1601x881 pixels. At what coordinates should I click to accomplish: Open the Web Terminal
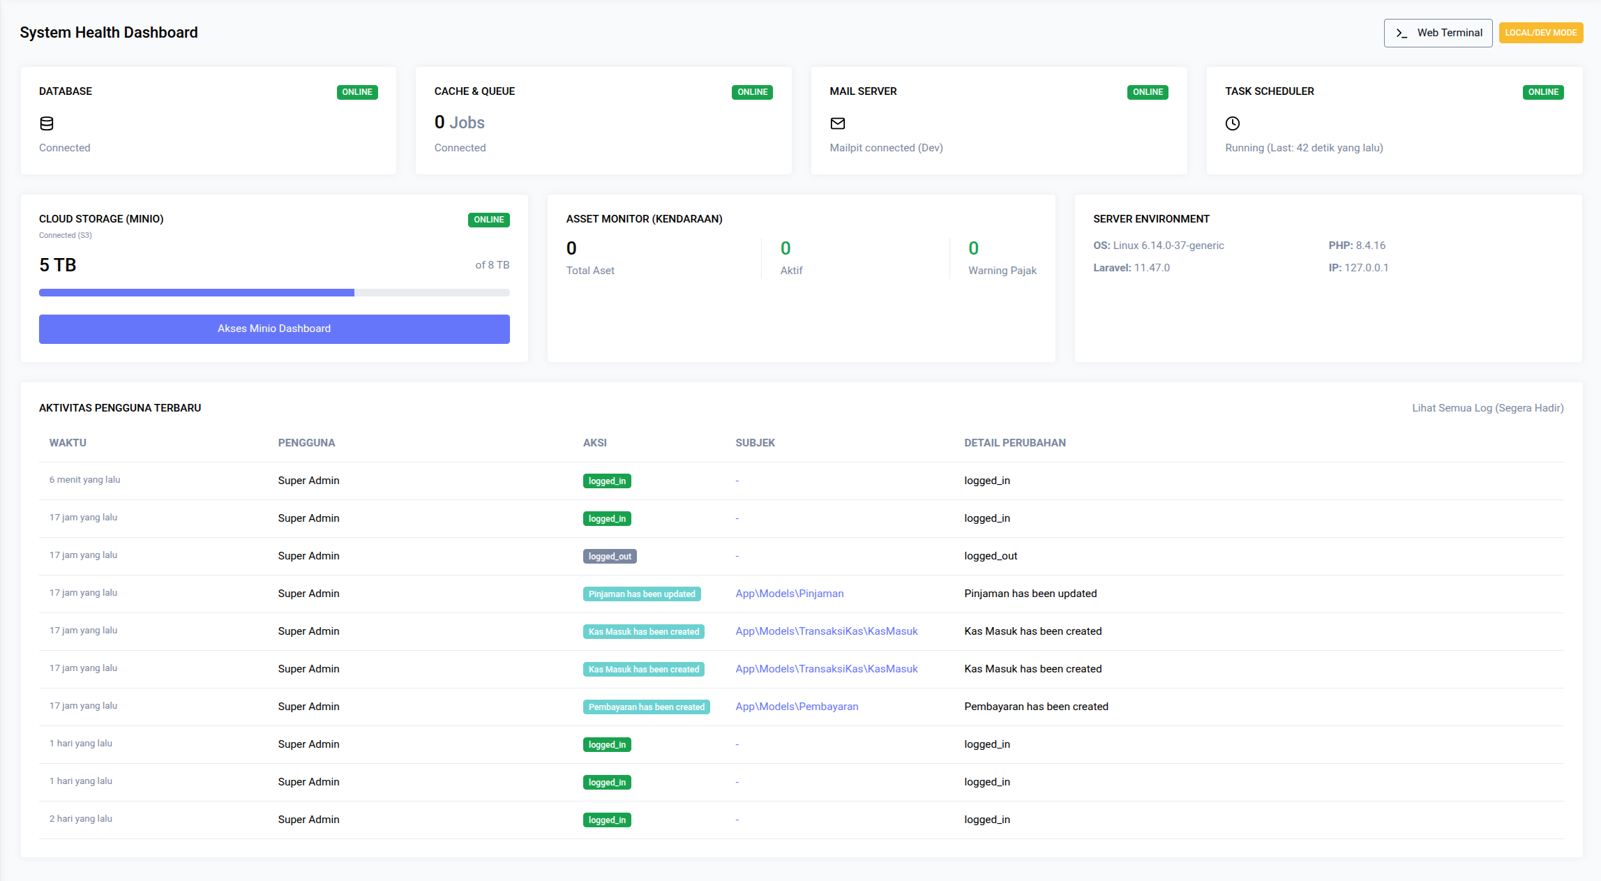[x=1438, y=33]
